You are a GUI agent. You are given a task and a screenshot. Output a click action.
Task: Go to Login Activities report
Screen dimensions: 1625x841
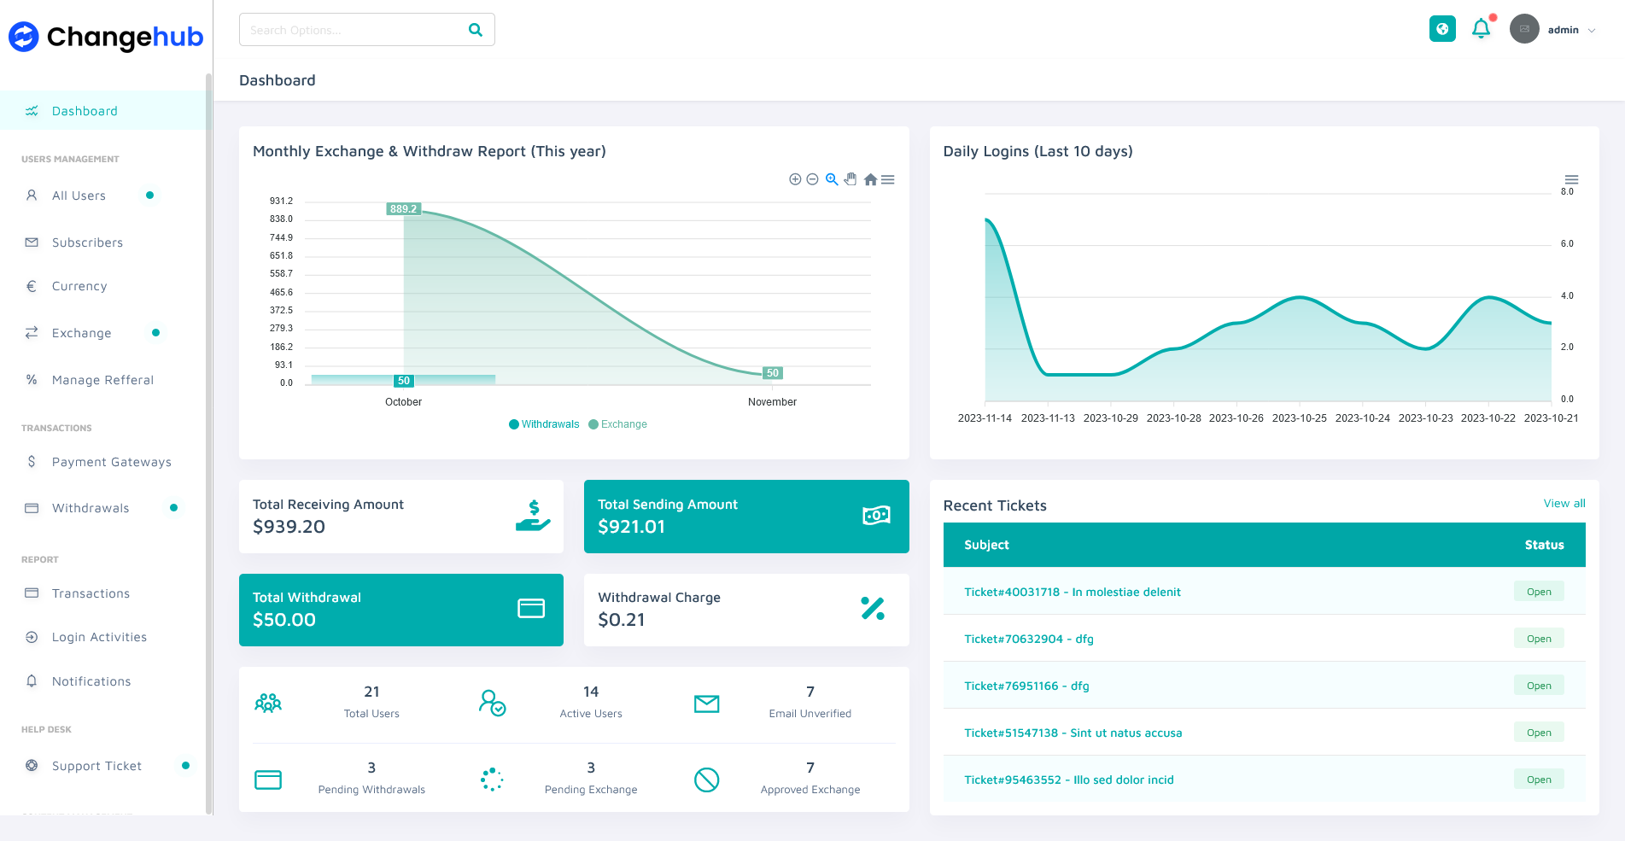(99, 637)
